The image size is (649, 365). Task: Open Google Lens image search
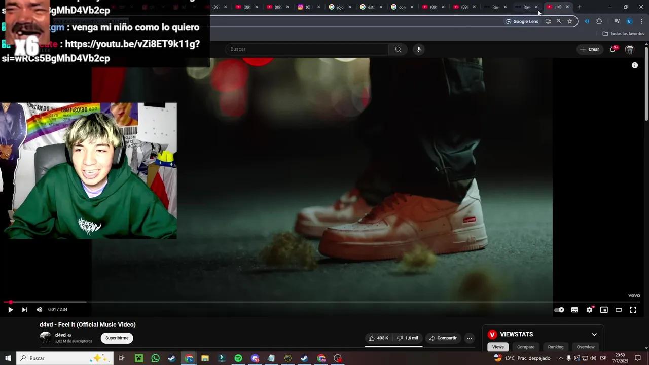[522, 21]
